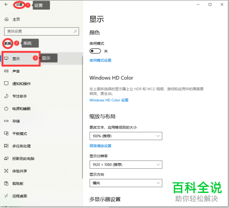This screenshot has width=229, height=208.
Task: Click the back arrow in Settings window
Action: pos(6,5)
